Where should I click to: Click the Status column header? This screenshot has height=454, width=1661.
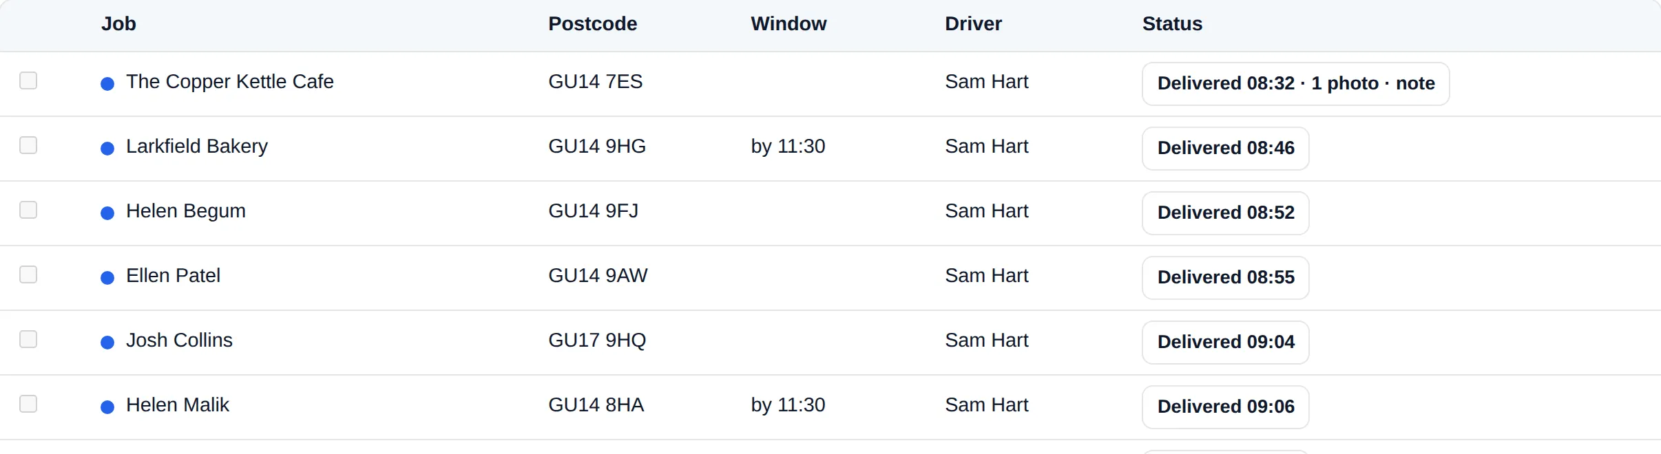click(1172, 24)
